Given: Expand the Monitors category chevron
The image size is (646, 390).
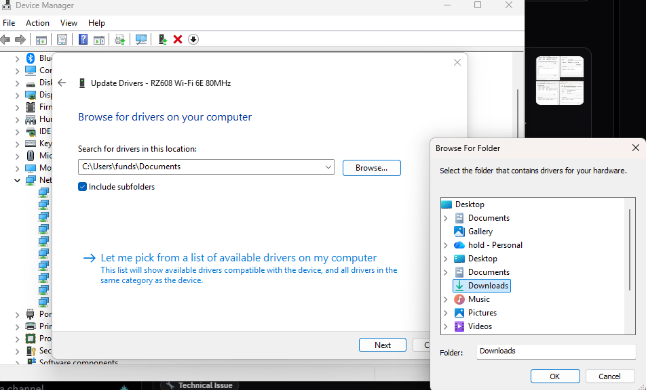Looking at the screenshot, I should pyautogui.click(x=18, y=169).
